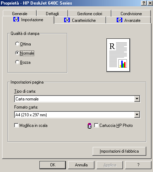Screen dimensions: 153x172
Task: Click the HP logo icon on Avanzate tab
Action: pyautogui.click(x=120, y=20)
